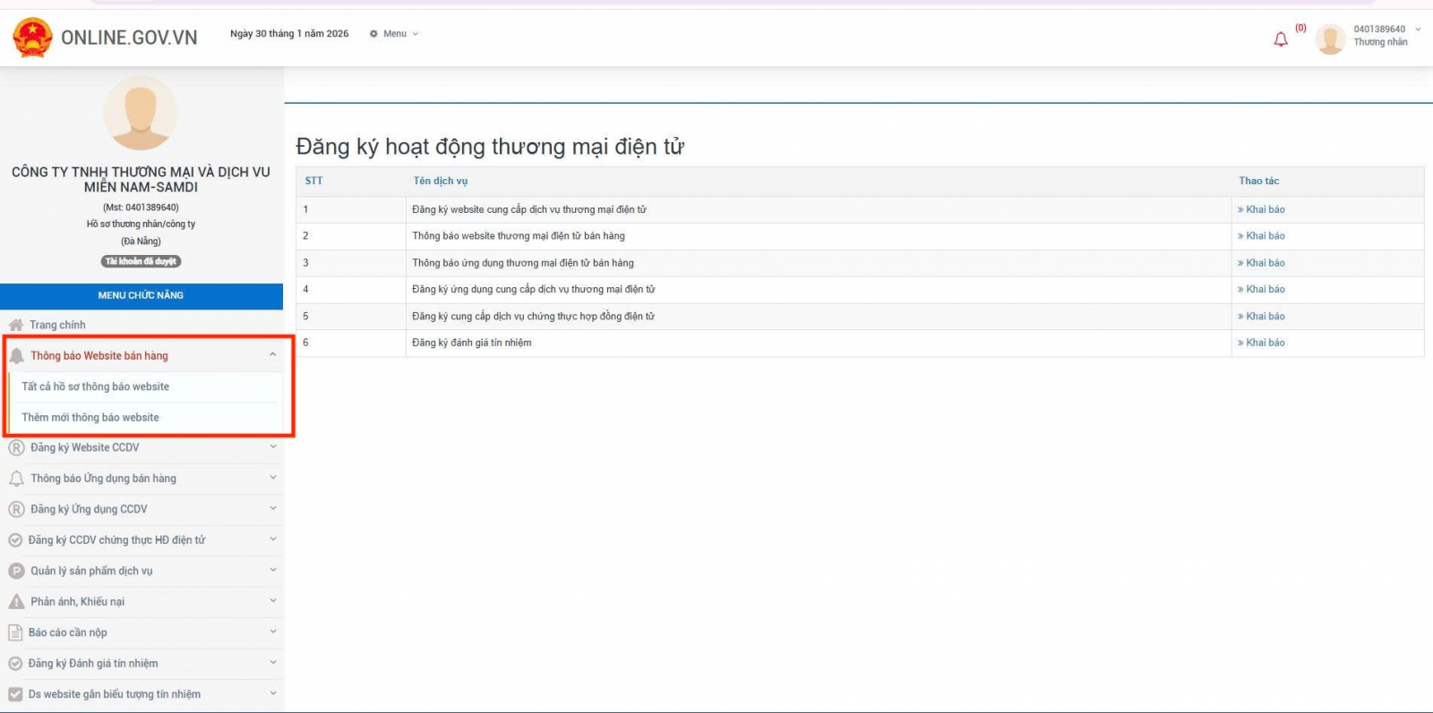1433x713 pixels.
Task: Click the checkmark icon for Ds website gắn biểu tượng
Action: click(15, 694)
